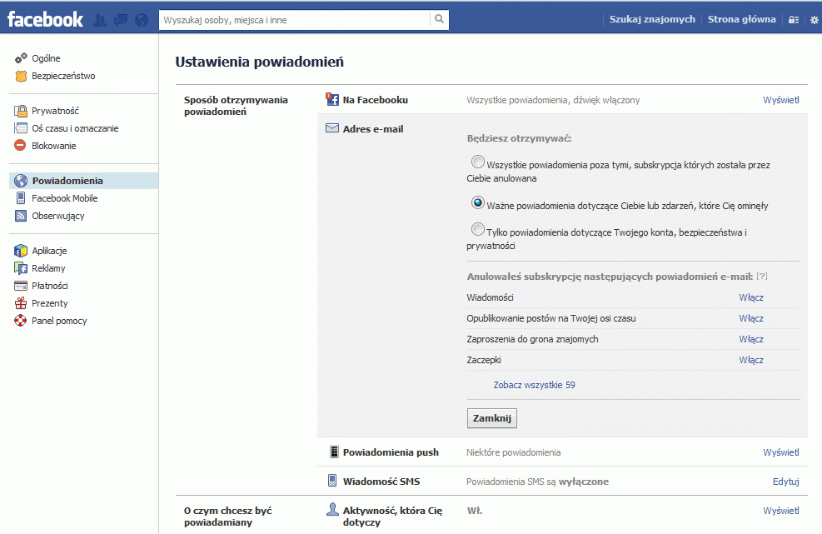Go to Strona główna
The width and height of the screenshot is (822, 534).
[742, 19]
